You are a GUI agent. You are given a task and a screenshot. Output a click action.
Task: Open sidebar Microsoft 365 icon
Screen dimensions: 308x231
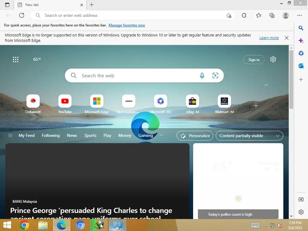click(x=301, y=53)
